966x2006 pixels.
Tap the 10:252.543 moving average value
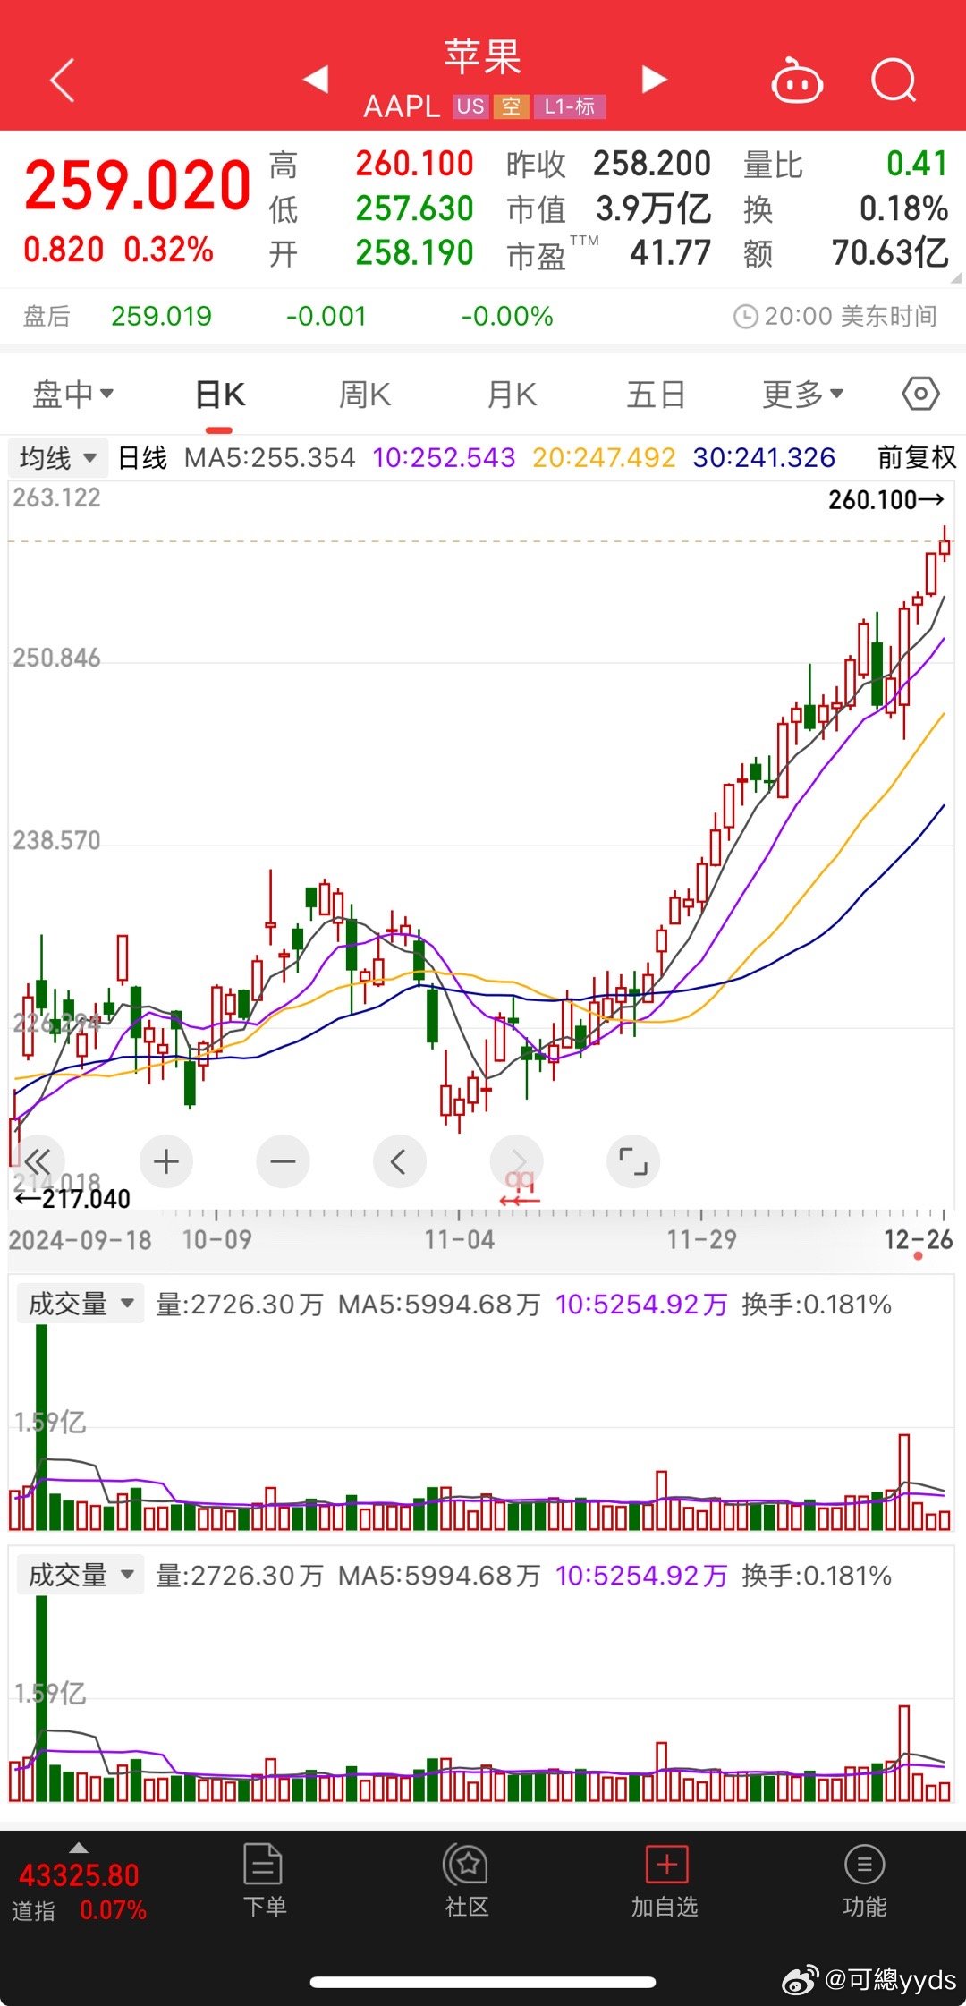click(444, 458)
